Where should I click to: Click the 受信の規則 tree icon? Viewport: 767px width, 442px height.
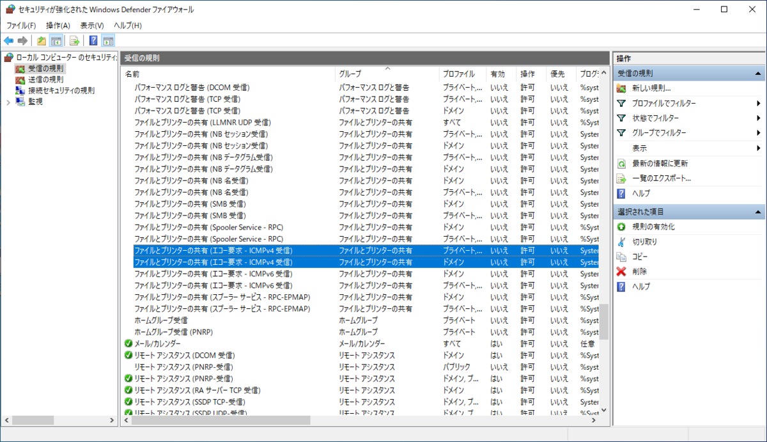[20, 68]
